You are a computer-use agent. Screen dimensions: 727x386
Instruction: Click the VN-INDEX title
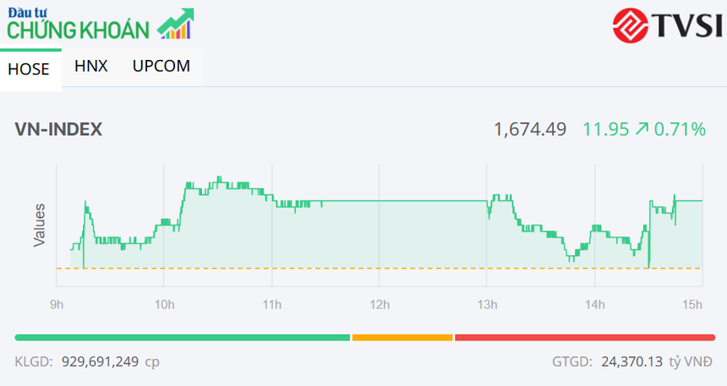coord(58,129)
